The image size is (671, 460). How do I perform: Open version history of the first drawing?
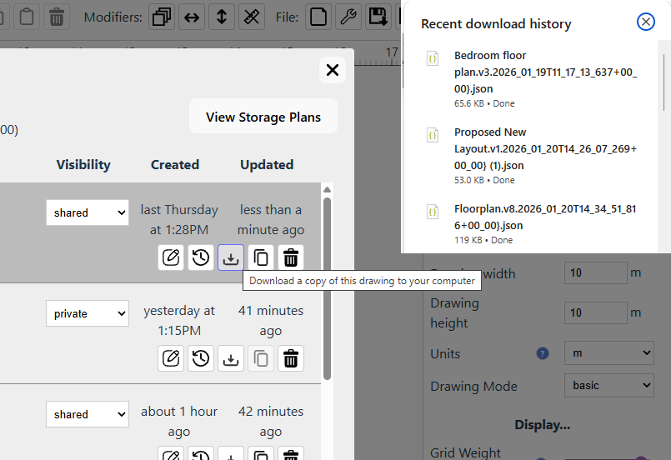[201, 257]
